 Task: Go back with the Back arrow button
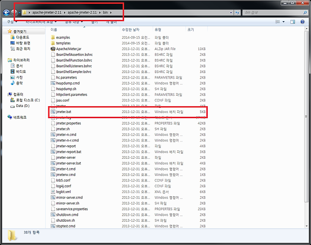coord(6,13)
